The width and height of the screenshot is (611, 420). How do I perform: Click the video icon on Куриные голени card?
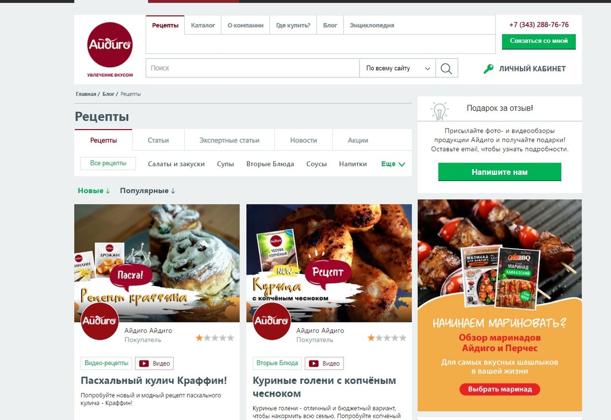point(314,364)
